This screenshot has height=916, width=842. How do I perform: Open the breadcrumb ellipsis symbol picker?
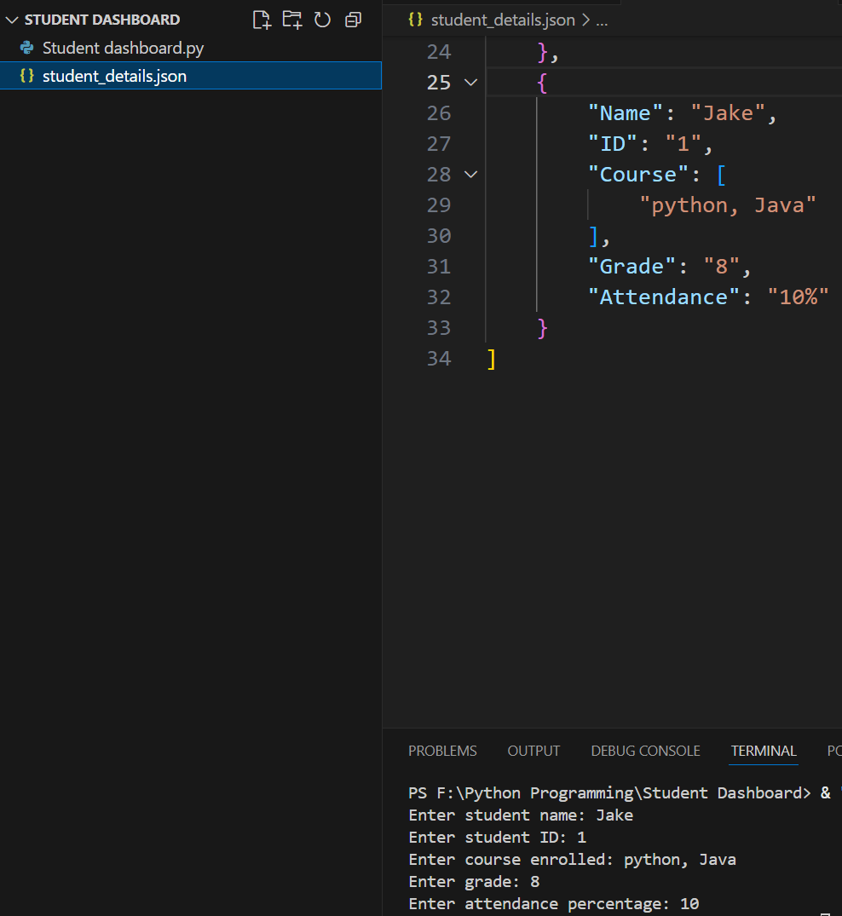[601, 20]
